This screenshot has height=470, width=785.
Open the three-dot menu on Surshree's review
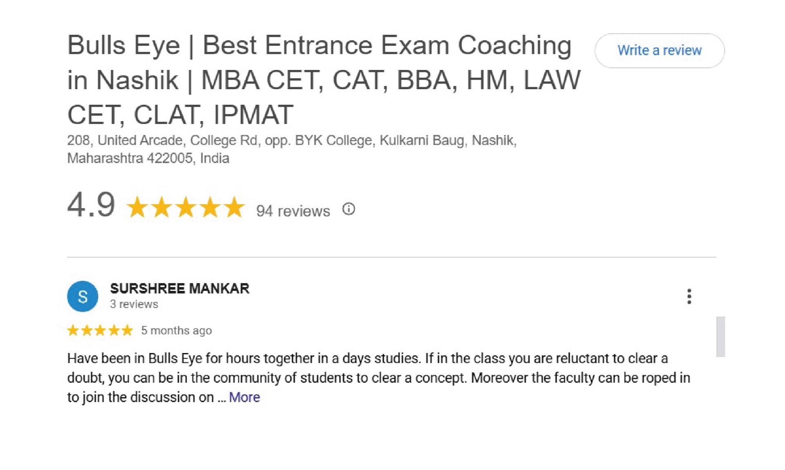point(689,296)
